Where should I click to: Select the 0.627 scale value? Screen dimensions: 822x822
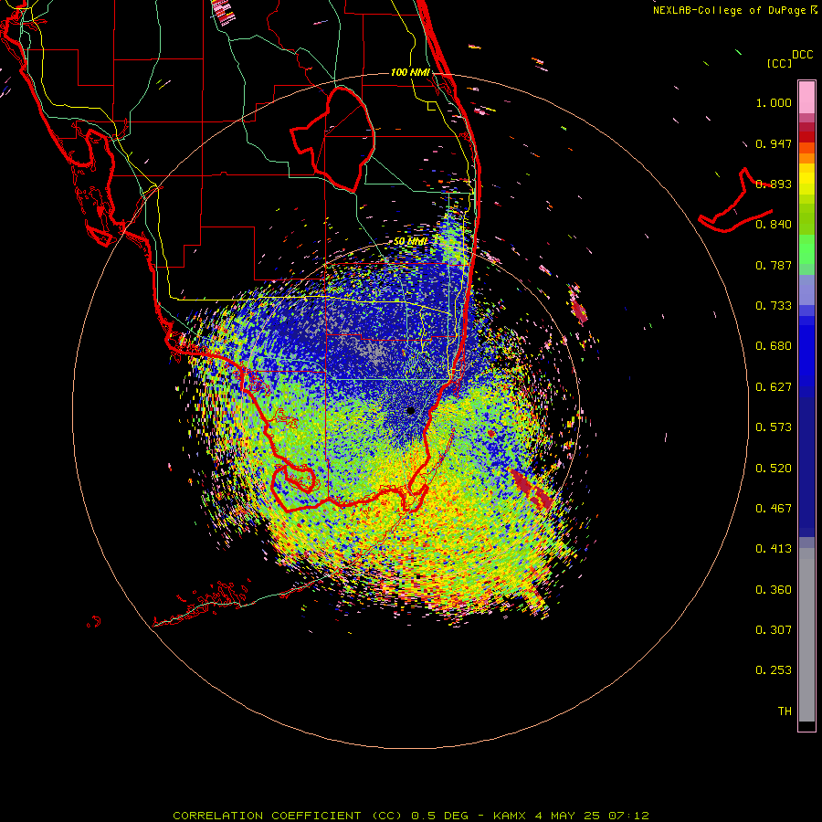pos(774,387)
